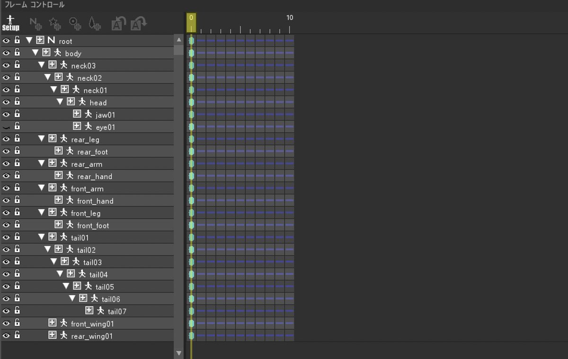Click the bone figure icon beside rear_wing01
568x359 pixels.
[64, 336]
